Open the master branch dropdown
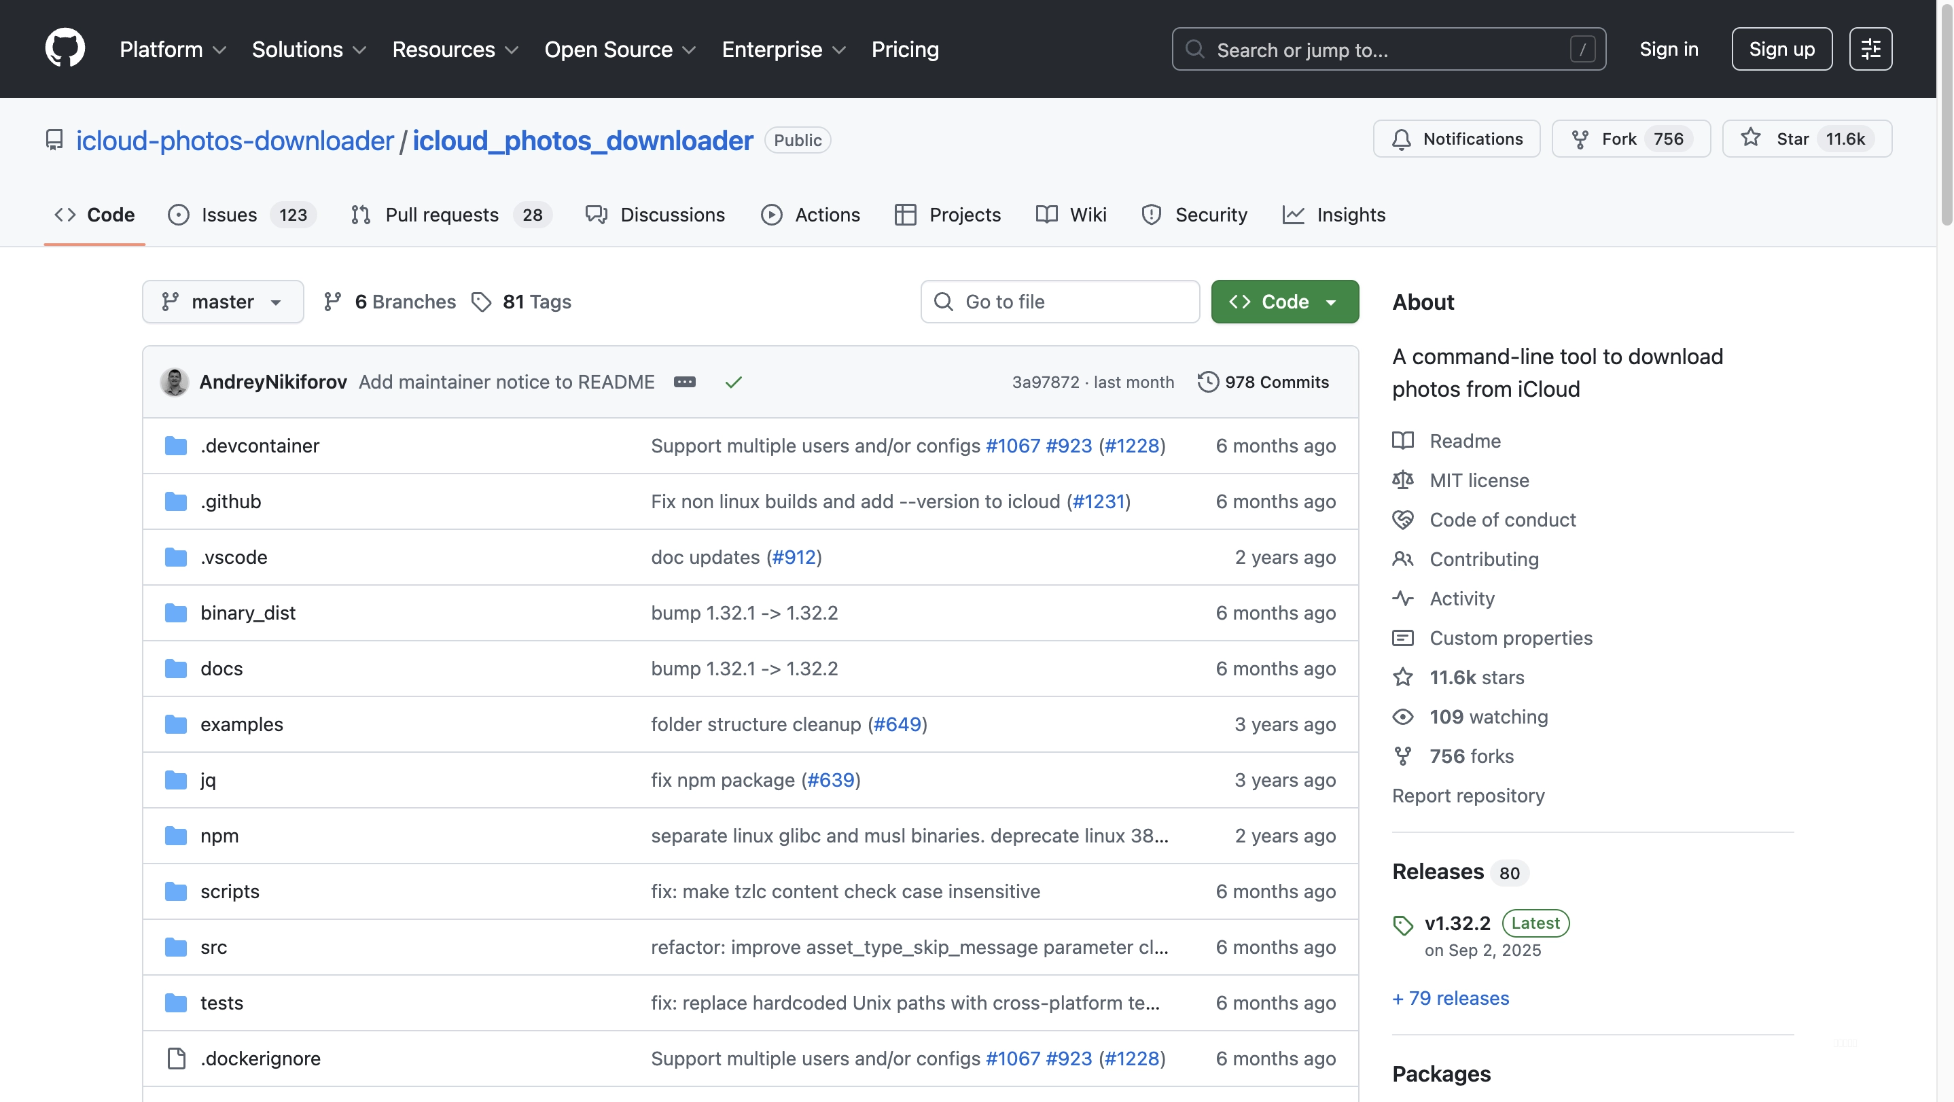Image resolution: width=1954 pixels, height=1102 pixels. [222, 302]
